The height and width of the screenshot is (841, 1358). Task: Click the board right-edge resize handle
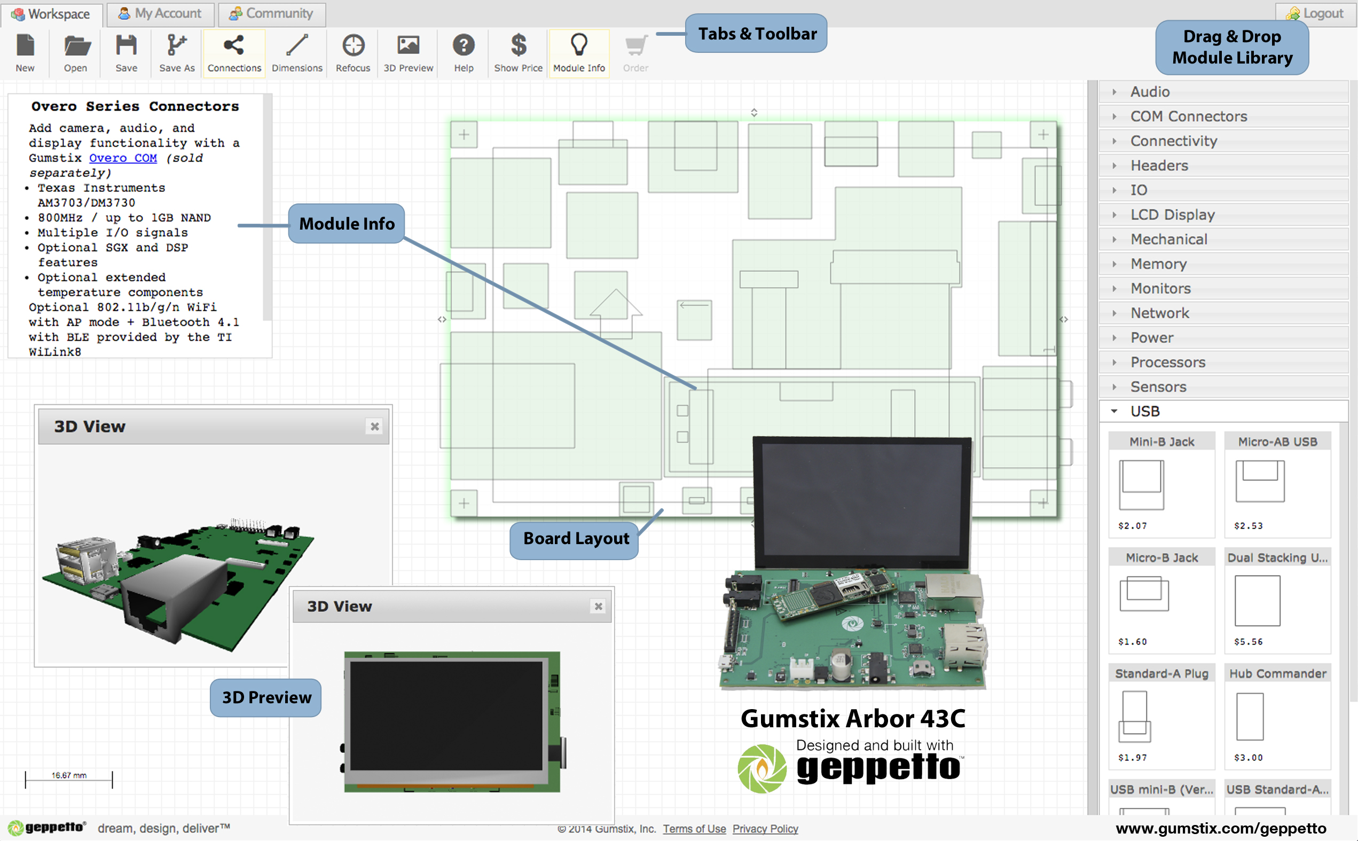coord(1064,319)
